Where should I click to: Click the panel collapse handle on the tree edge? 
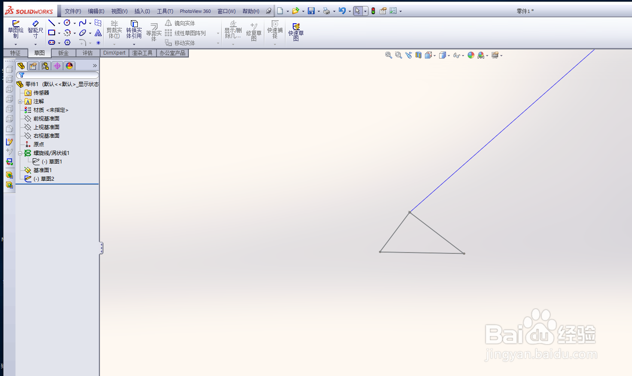click(x=102, y=248)
